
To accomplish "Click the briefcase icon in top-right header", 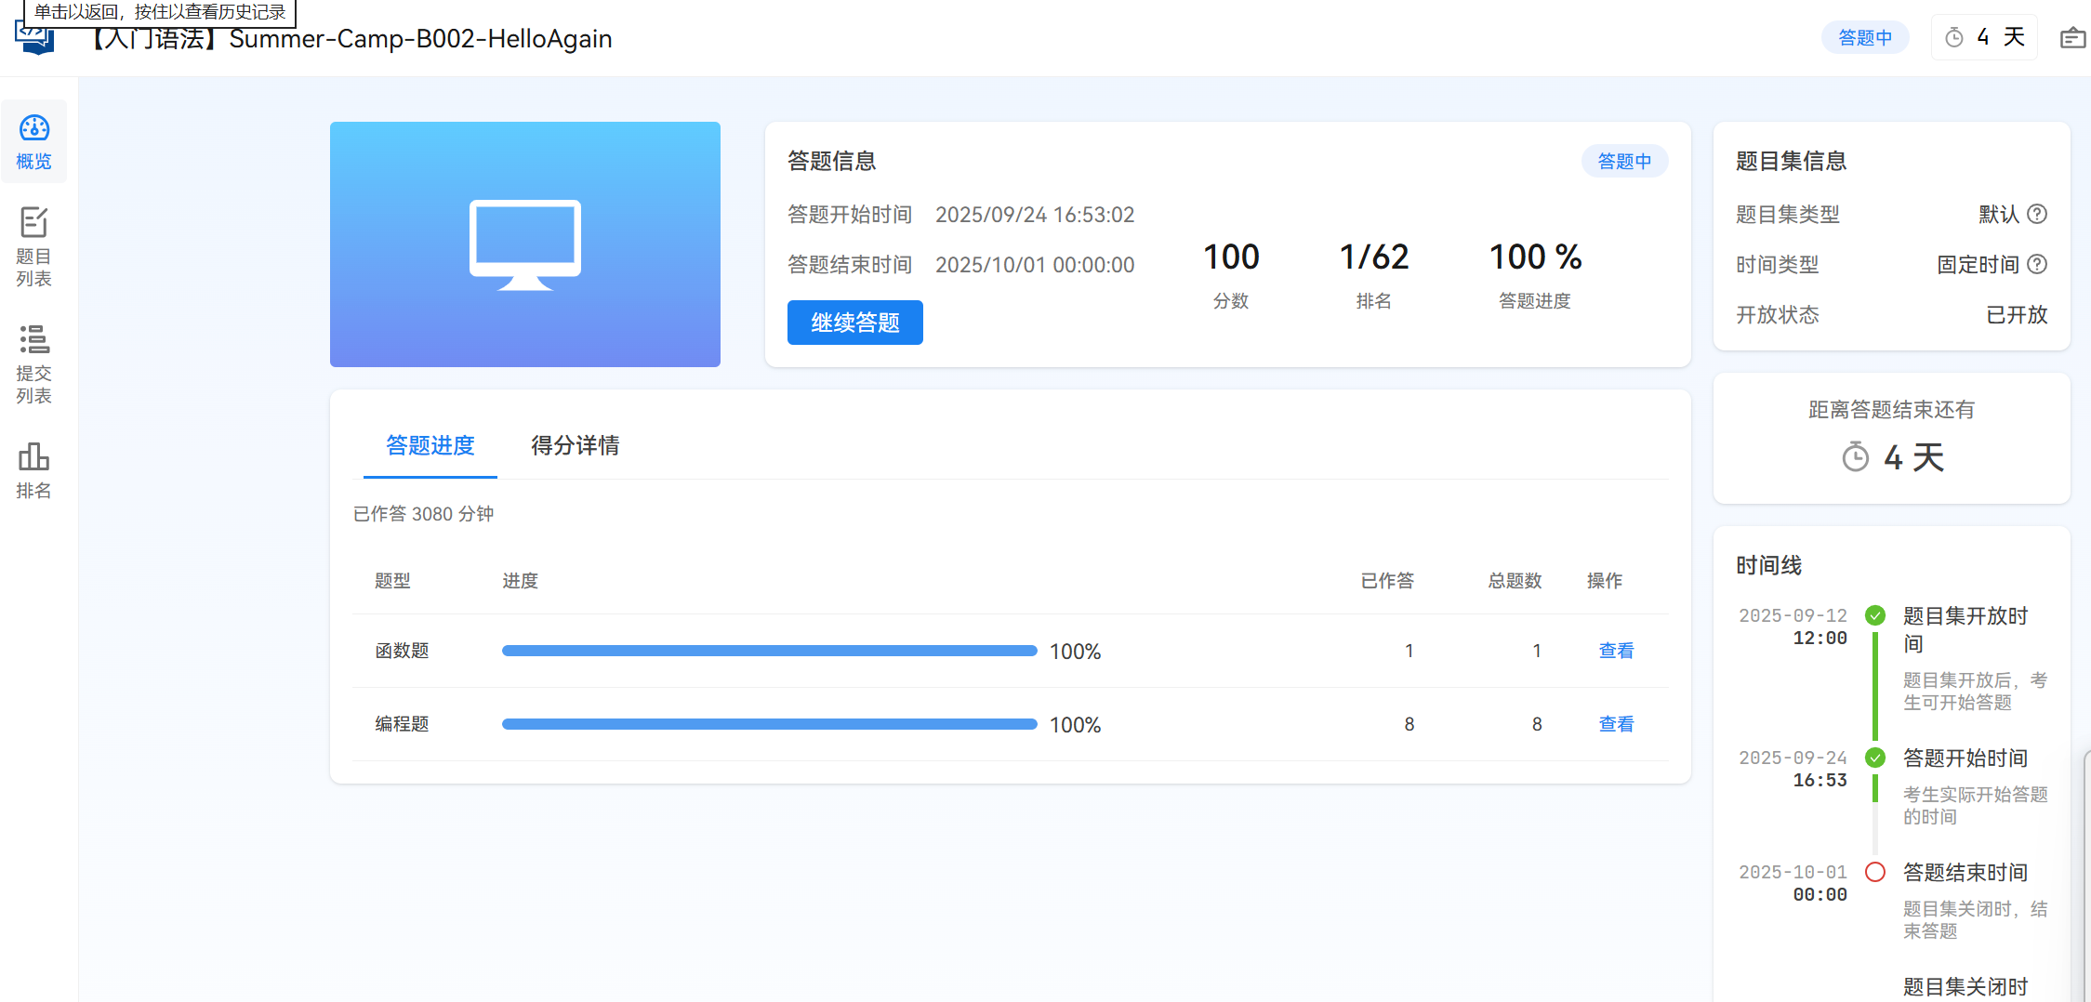I will pyautogui.click(x=2072, y=38).
